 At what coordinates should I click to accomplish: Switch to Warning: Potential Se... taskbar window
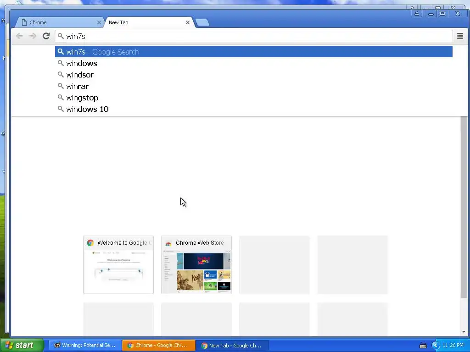pyautogui.click(x=85, y=346)
